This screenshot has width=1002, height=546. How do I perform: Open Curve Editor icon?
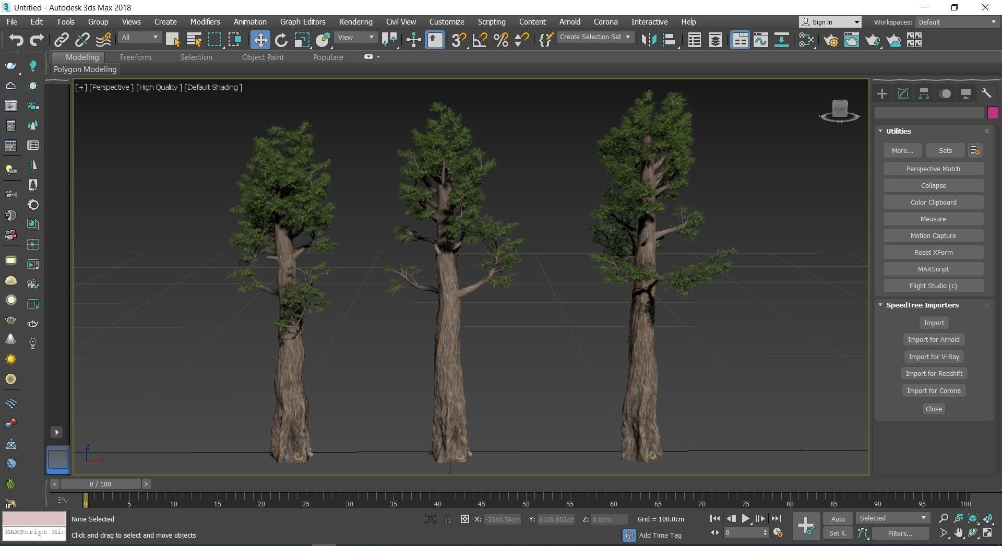point(761,40)
